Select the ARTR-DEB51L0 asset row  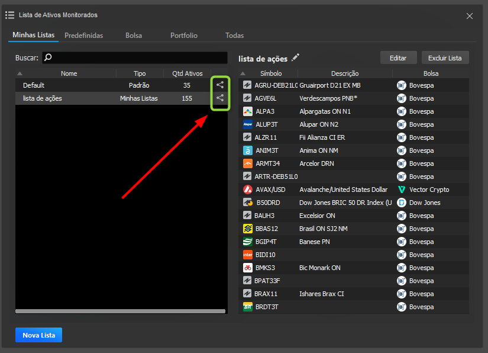[x=354, y=176]
